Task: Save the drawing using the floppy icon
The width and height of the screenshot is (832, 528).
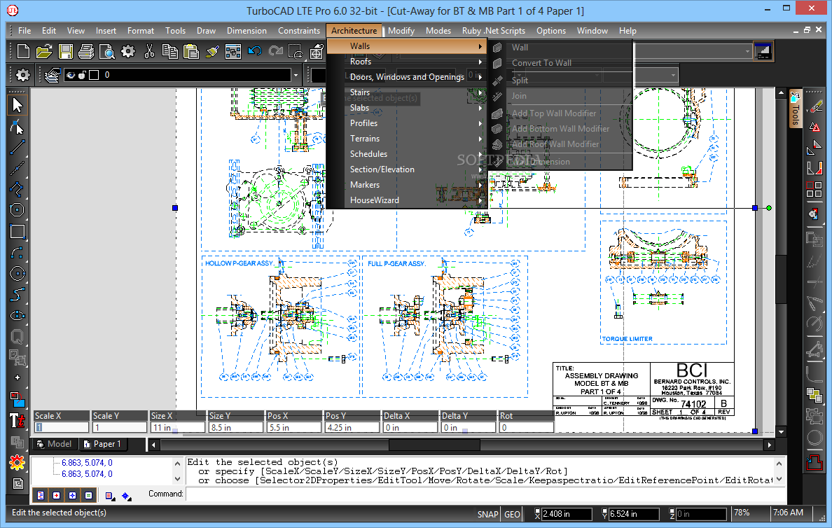Action: [x=65, y=52]
